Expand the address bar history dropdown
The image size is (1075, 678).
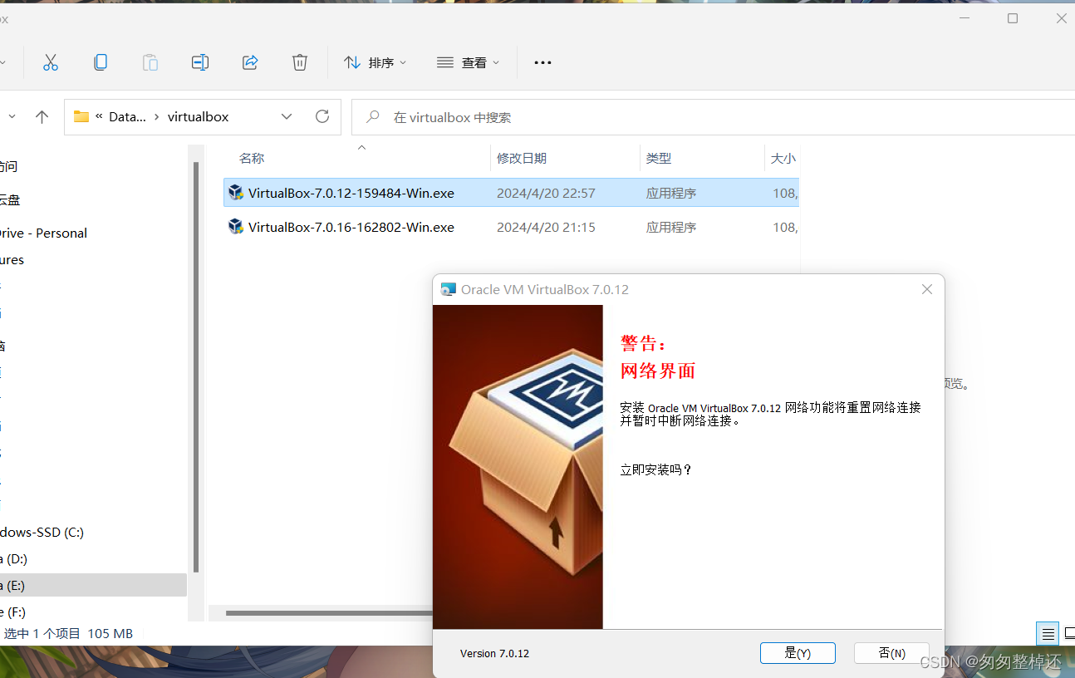[x=287, y=117]
